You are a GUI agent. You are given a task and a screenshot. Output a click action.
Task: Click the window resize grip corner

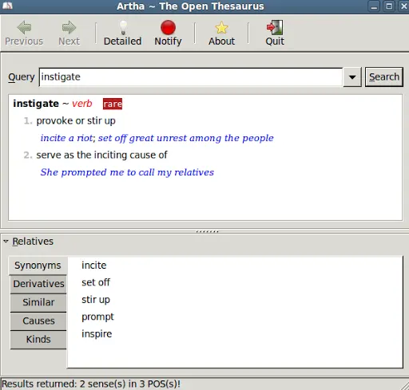tap(404, 385)
